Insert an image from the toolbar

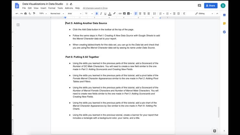point(128,14)
